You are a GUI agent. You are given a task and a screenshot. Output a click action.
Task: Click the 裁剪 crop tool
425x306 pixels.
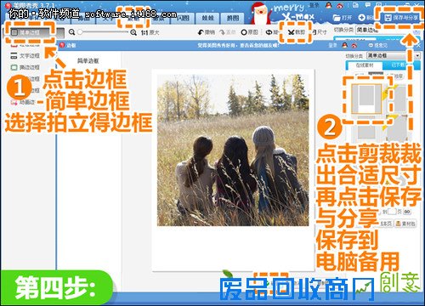click(296, 32)
